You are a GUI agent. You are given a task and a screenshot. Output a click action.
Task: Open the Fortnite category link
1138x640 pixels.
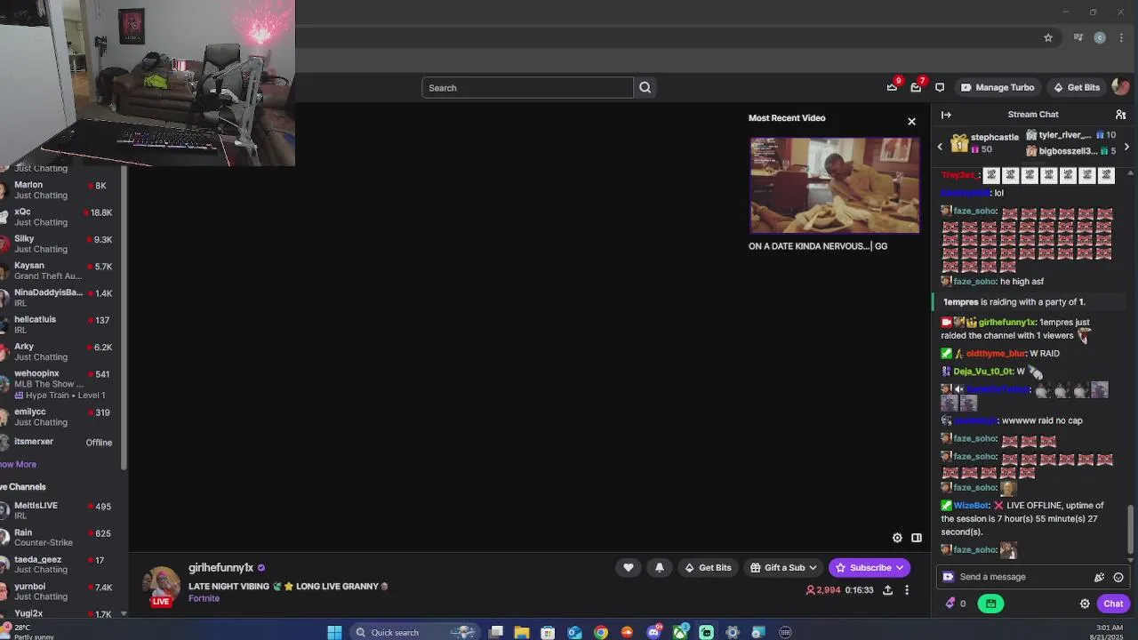coord(204,598)
